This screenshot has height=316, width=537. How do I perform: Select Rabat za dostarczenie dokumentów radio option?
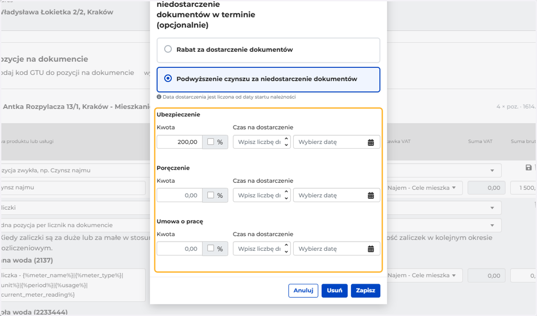click(268, 50)
